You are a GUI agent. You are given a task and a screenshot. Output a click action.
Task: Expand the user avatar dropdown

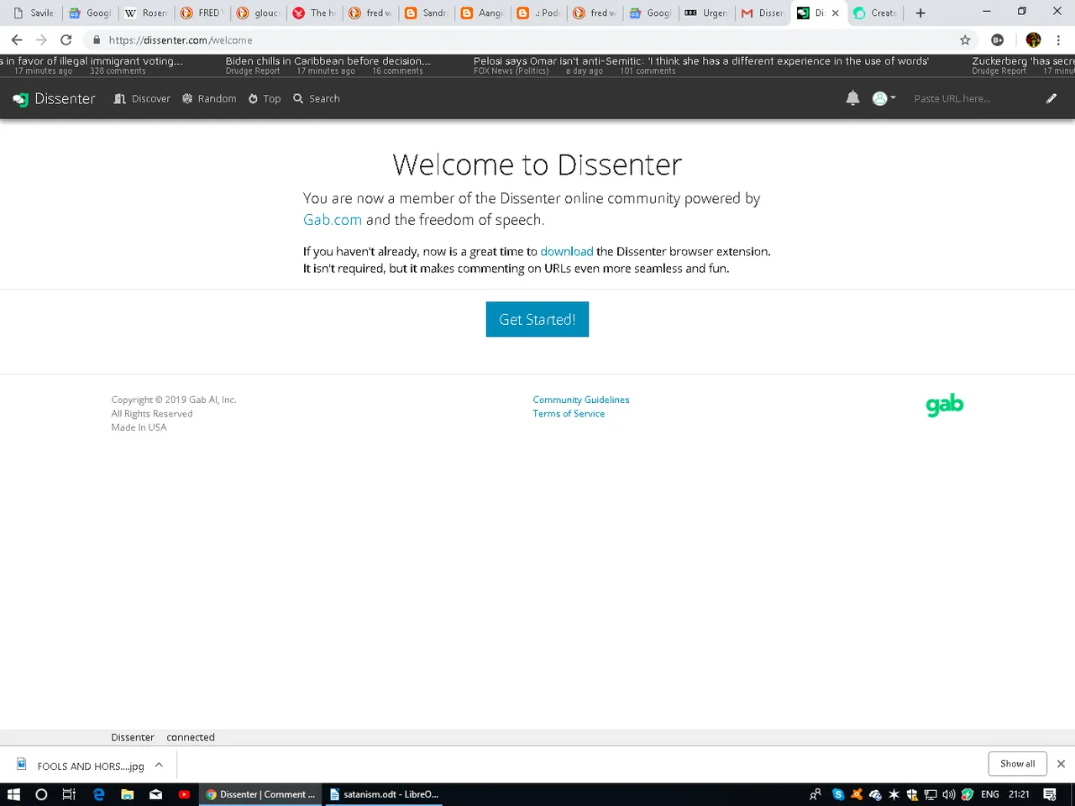click(884, 98)
